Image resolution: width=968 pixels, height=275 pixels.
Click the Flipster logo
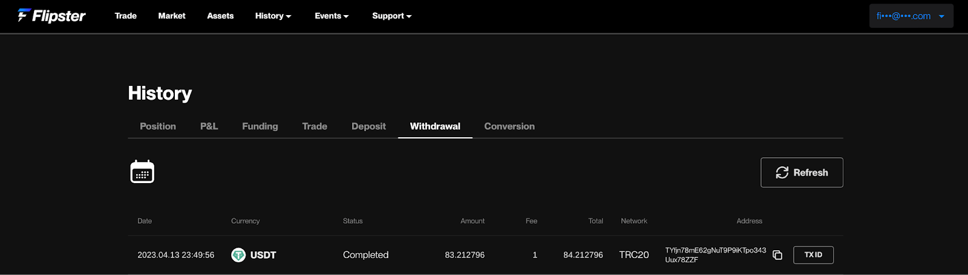(x=51, y=16)
